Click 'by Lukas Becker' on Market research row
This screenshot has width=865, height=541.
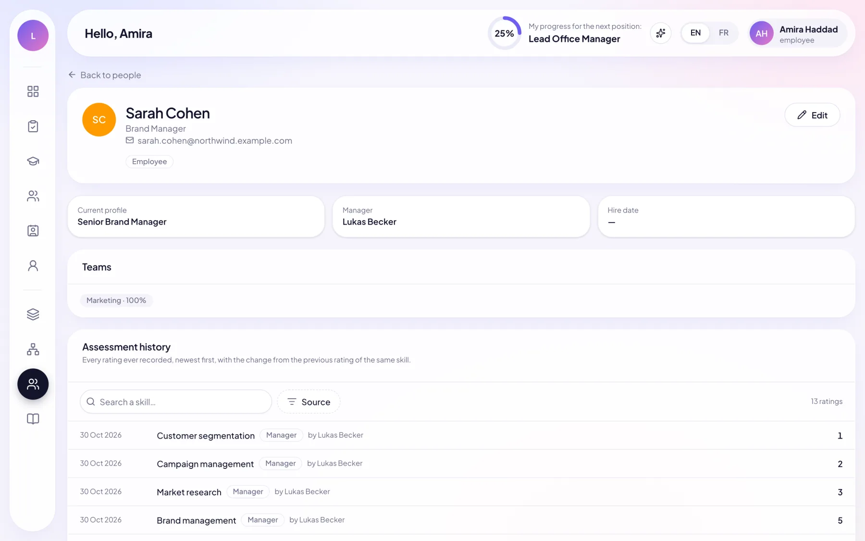coord(302,491)
